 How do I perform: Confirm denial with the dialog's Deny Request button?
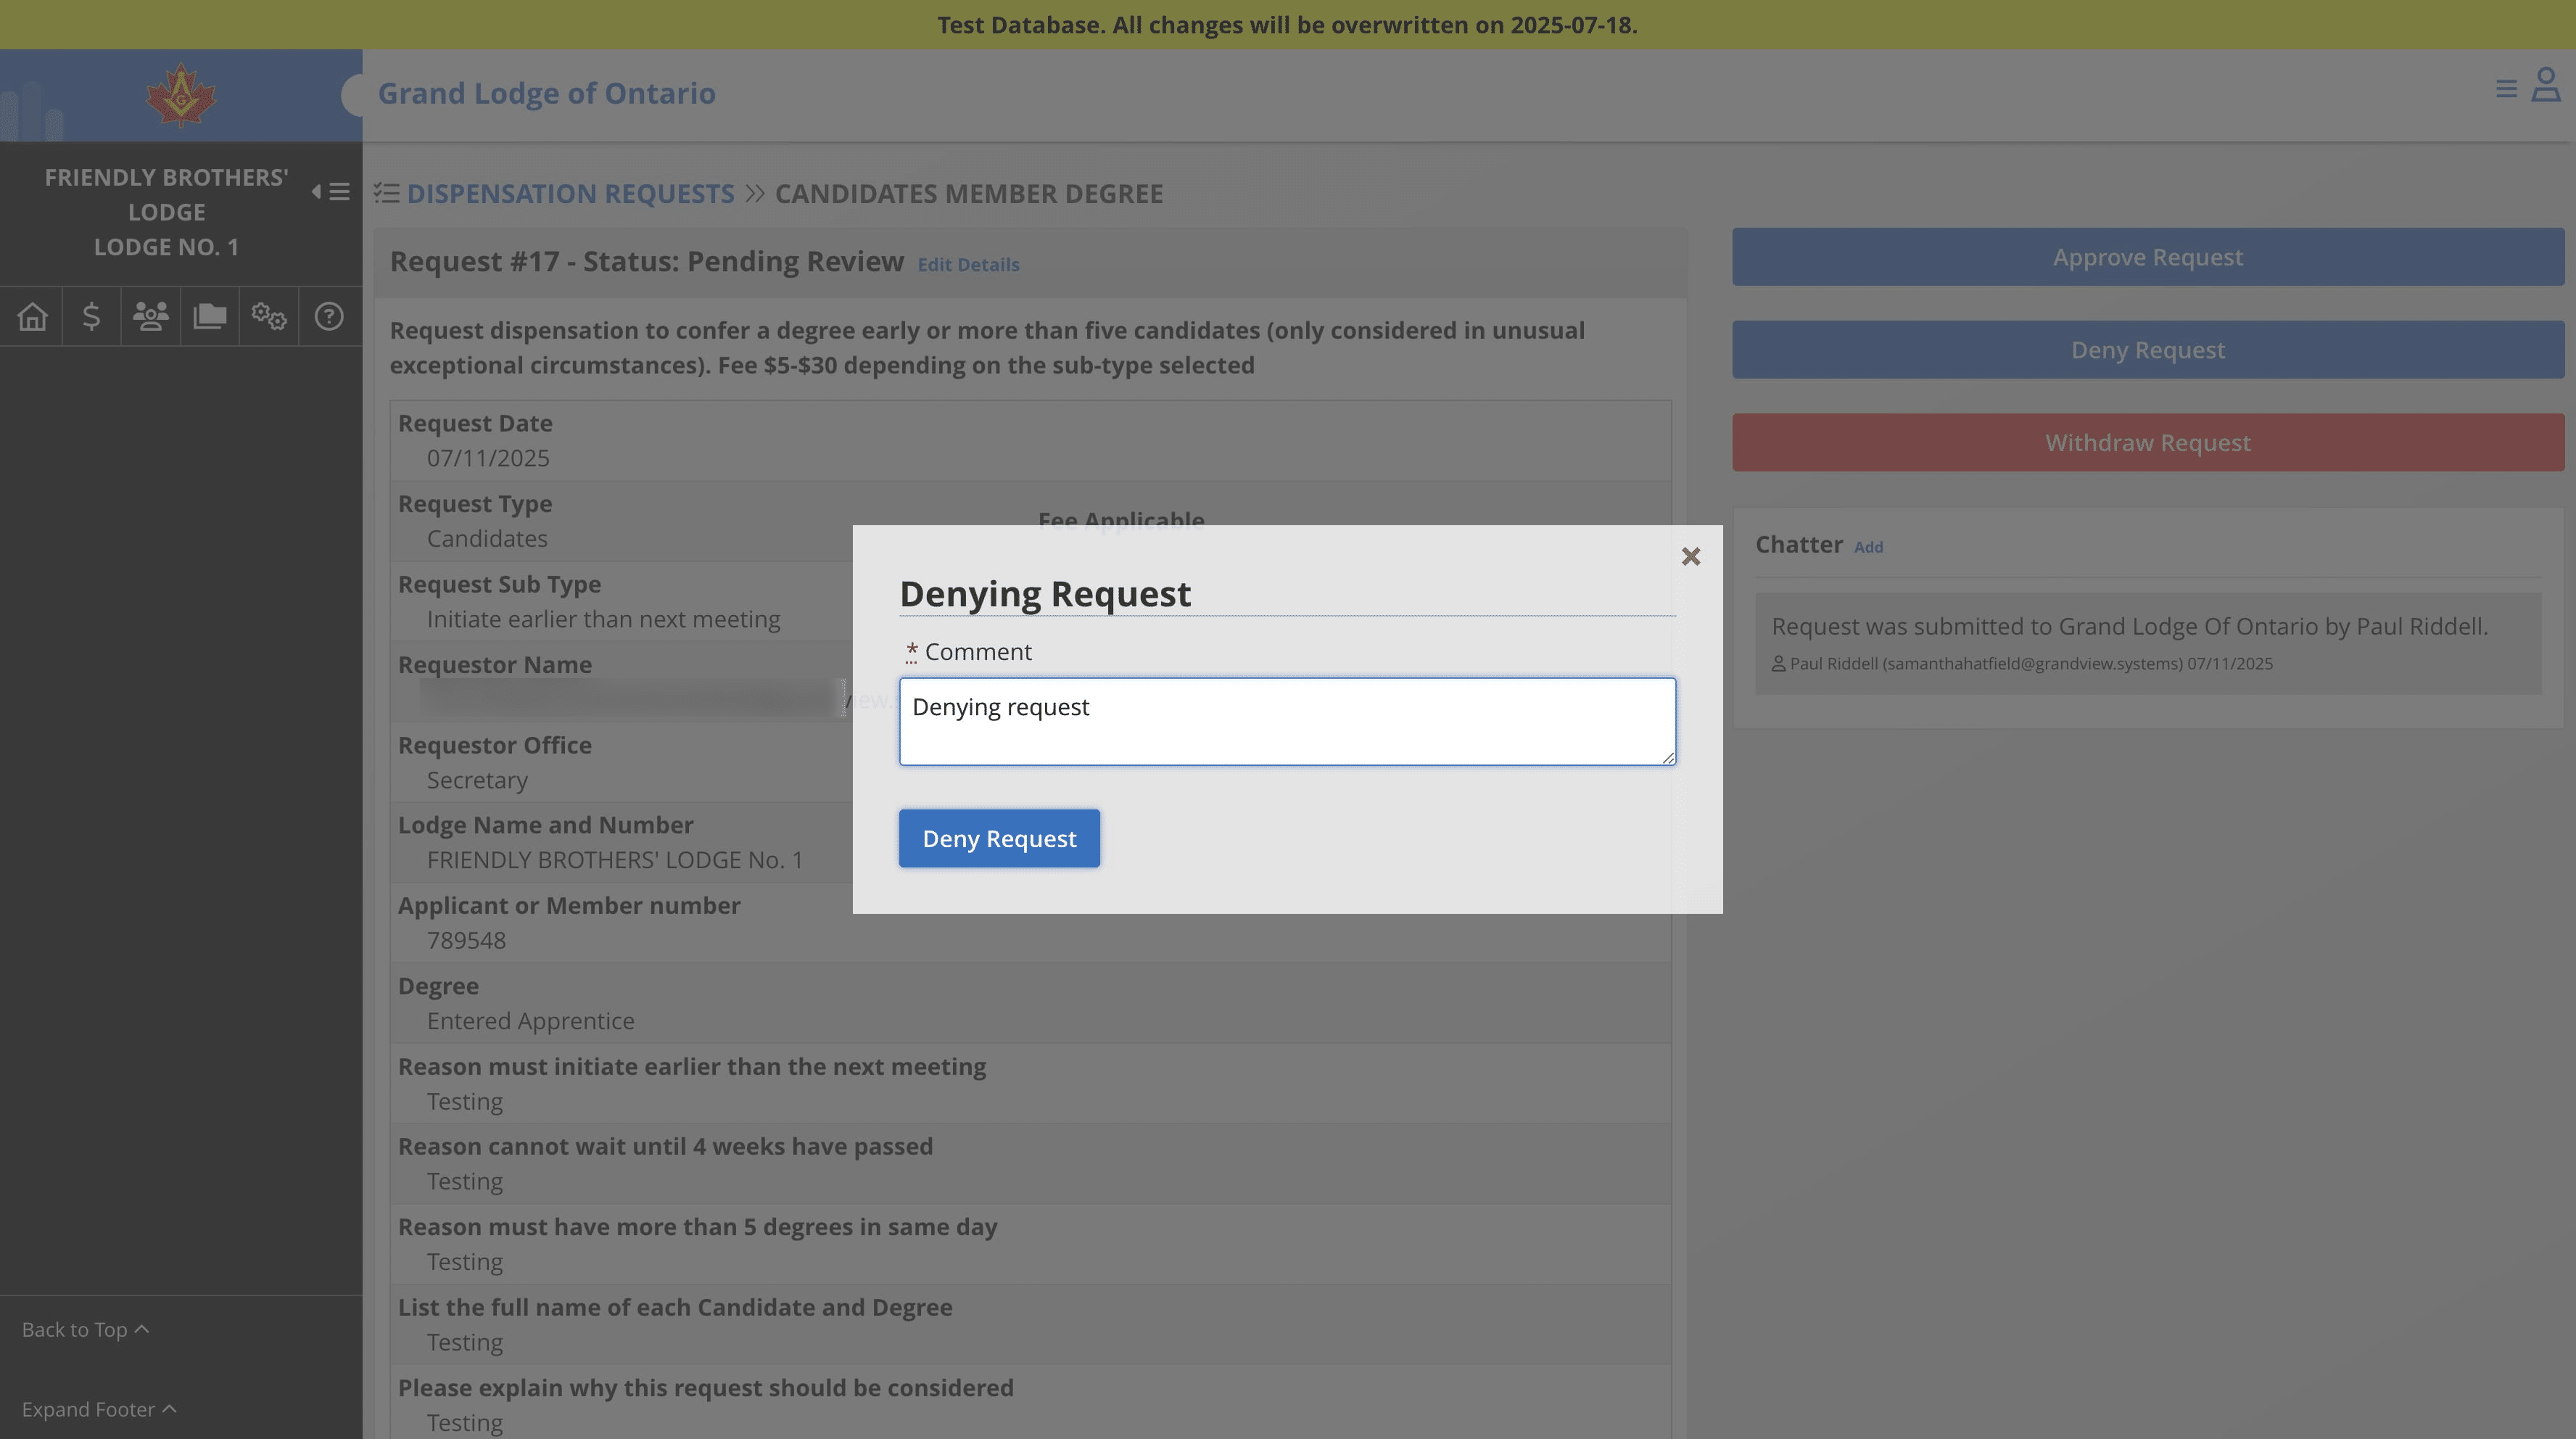999,838
